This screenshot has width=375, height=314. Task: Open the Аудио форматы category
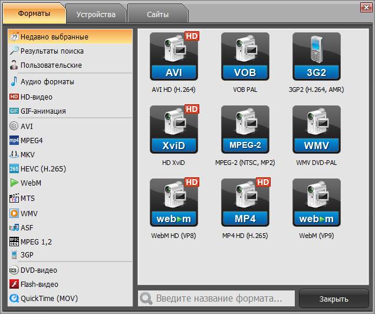[x=47, y=82]
